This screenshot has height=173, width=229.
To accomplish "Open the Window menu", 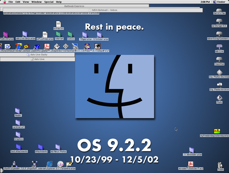I will (x=37, y=2).
